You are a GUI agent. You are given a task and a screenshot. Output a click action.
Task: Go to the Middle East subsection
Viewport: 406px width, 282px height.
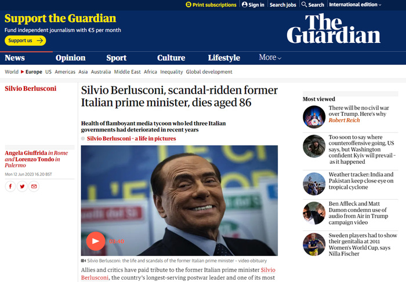(128, 72)
